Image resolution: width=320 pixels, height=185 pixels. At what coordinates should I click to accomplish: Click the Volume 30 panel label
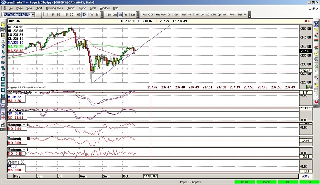[16, 162]
